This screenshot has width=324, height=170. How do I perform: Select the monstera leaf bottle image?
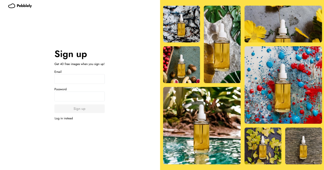click(222, 44)
